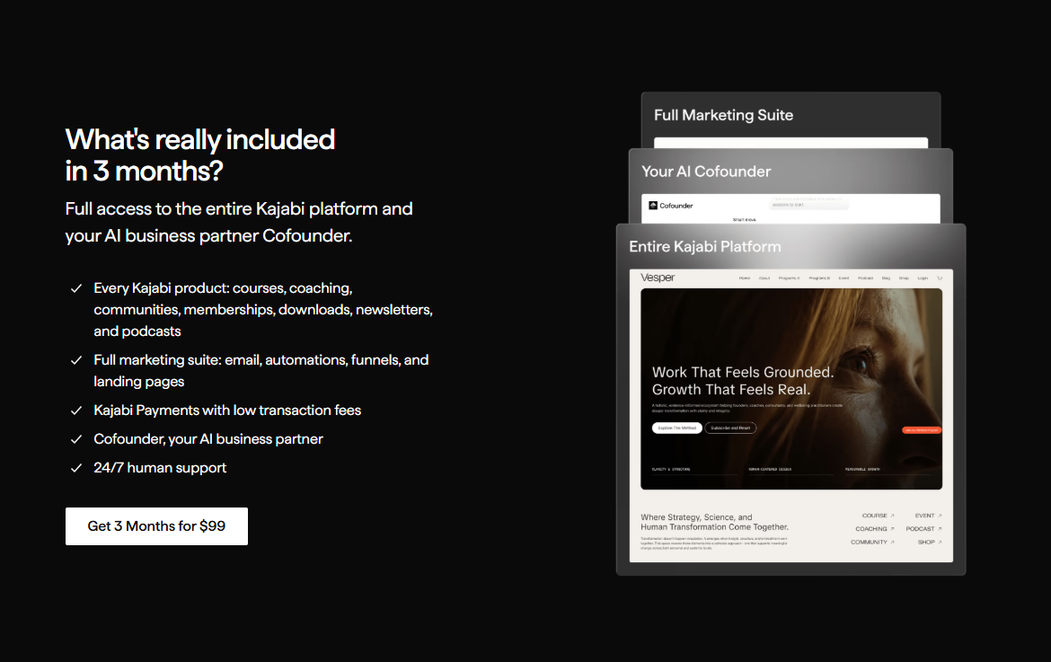Select the Entire Kajabi Platform card heading

pyautogui.click(x=704, y=247)
